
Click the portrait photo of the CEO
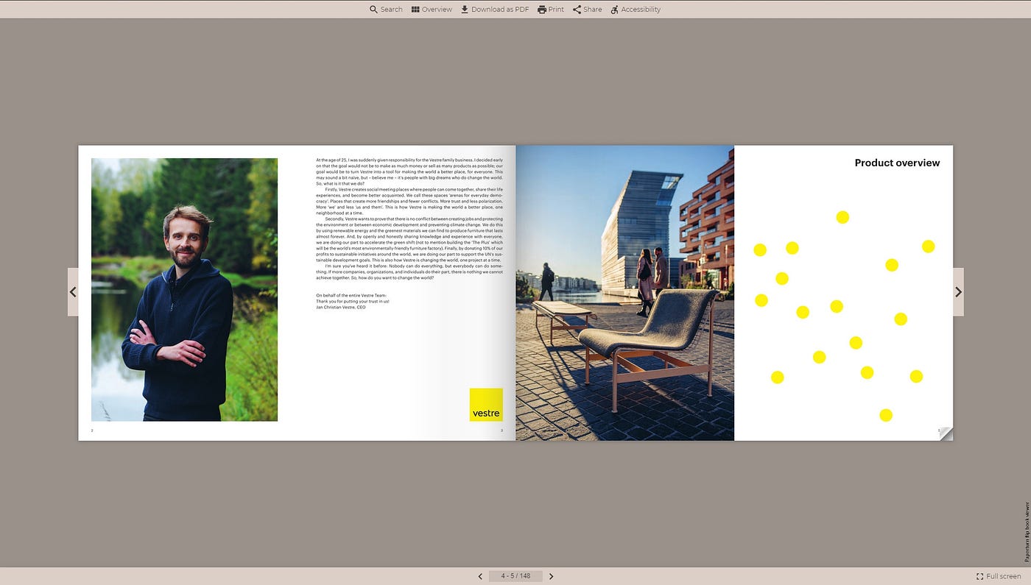pos(184,289)
